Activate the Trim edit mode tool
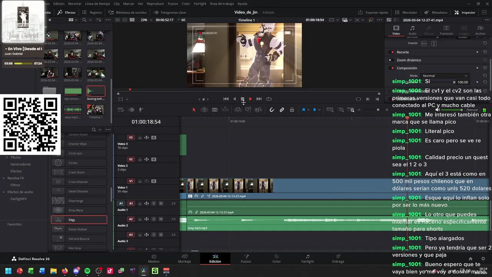The width and height of the screenshot is (492, 277). [x=204, y=110]
